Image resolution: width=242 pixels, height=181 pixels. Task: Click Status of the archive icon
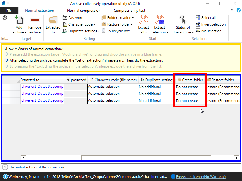[183, 20]
